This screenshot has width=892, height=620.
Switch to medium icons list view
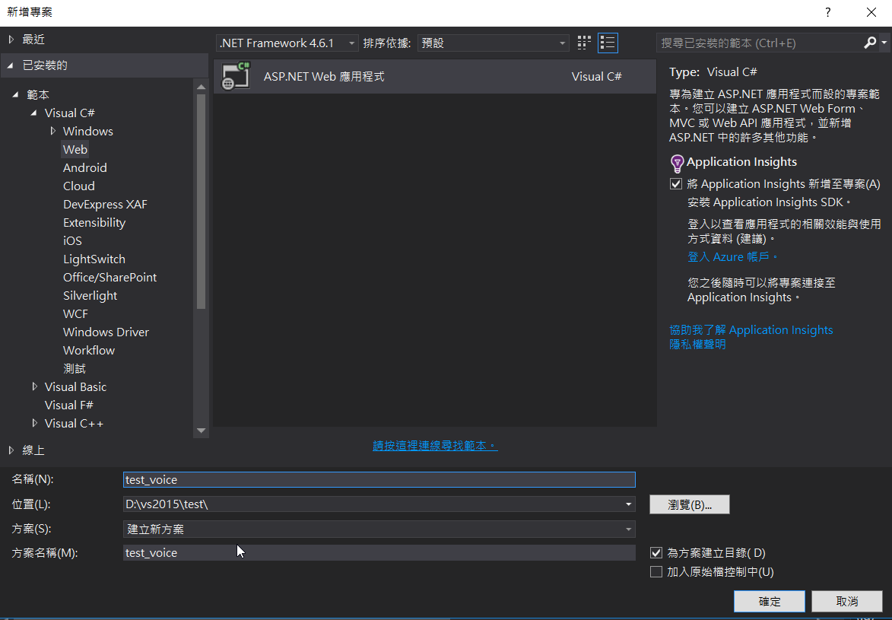pyautogui.click(x=608, y=43)
